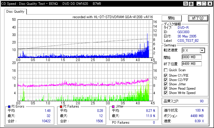Image resolution: width=214 pixels, height=128 pixels.
Task: Click the speed value 8.39 X
Action: pyautogui.click(x=199, y=121)
